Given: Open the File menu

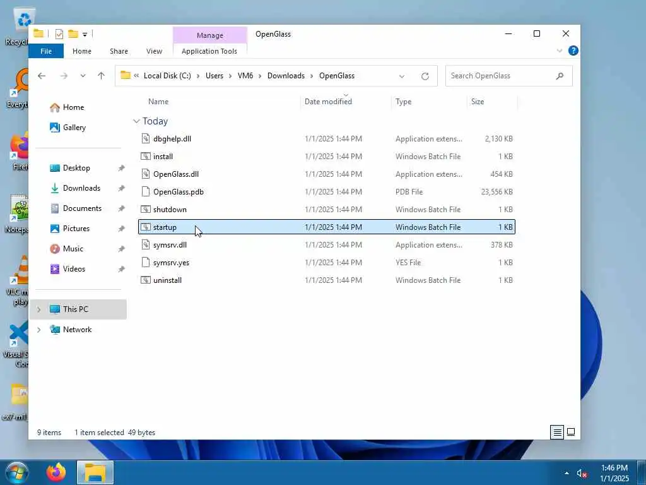Looking at the screenshot, I should [x=46, y=51].
